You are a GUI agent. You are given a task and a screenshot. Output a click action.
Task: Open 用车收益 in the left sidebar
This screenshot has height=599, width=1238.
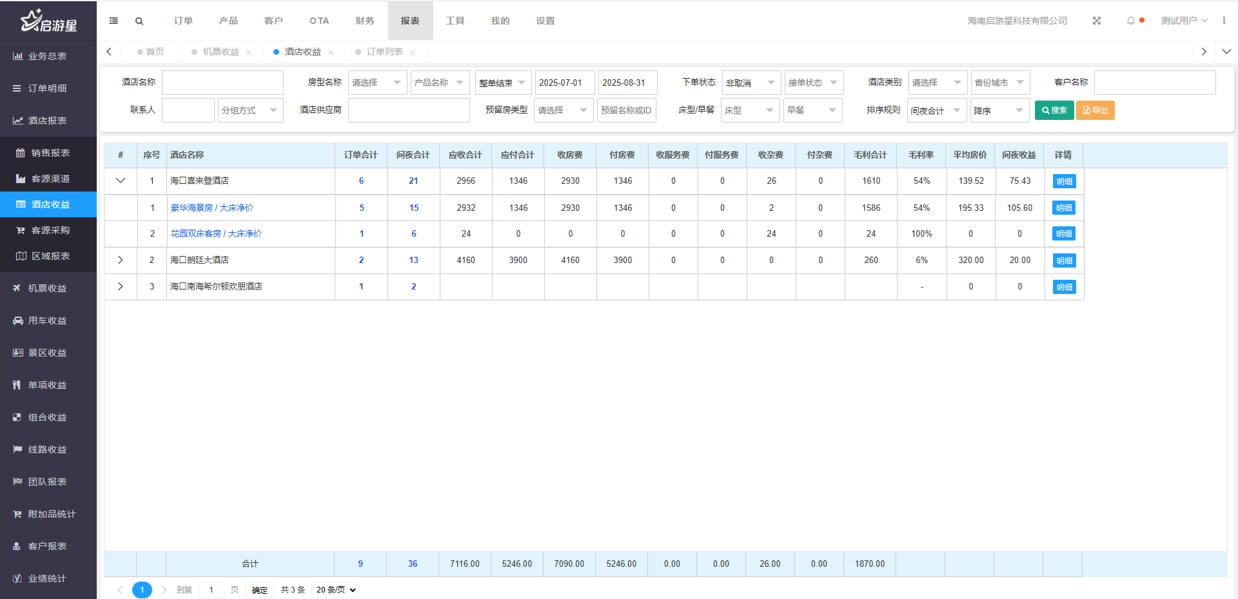(47, 320)
